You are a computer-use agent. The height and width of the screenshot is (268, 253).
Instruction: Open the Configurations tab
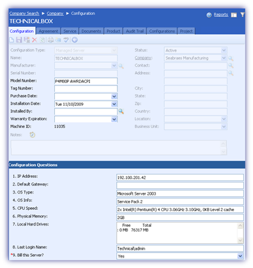pos(162,31)
